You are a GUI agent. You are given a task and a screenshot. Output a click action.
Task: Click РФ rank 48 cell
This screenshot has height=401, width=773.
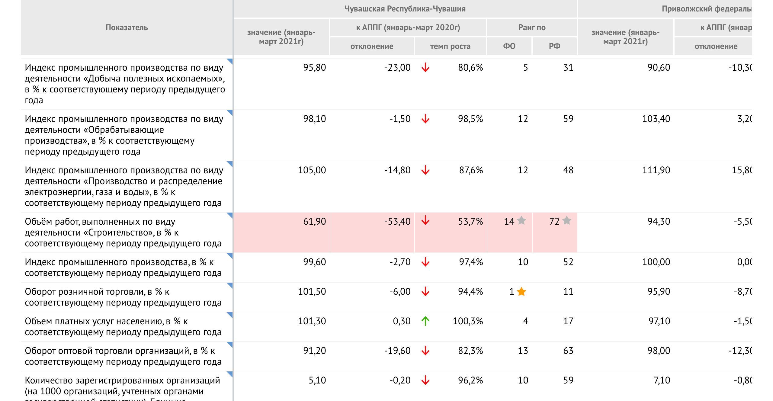(555, 186)
